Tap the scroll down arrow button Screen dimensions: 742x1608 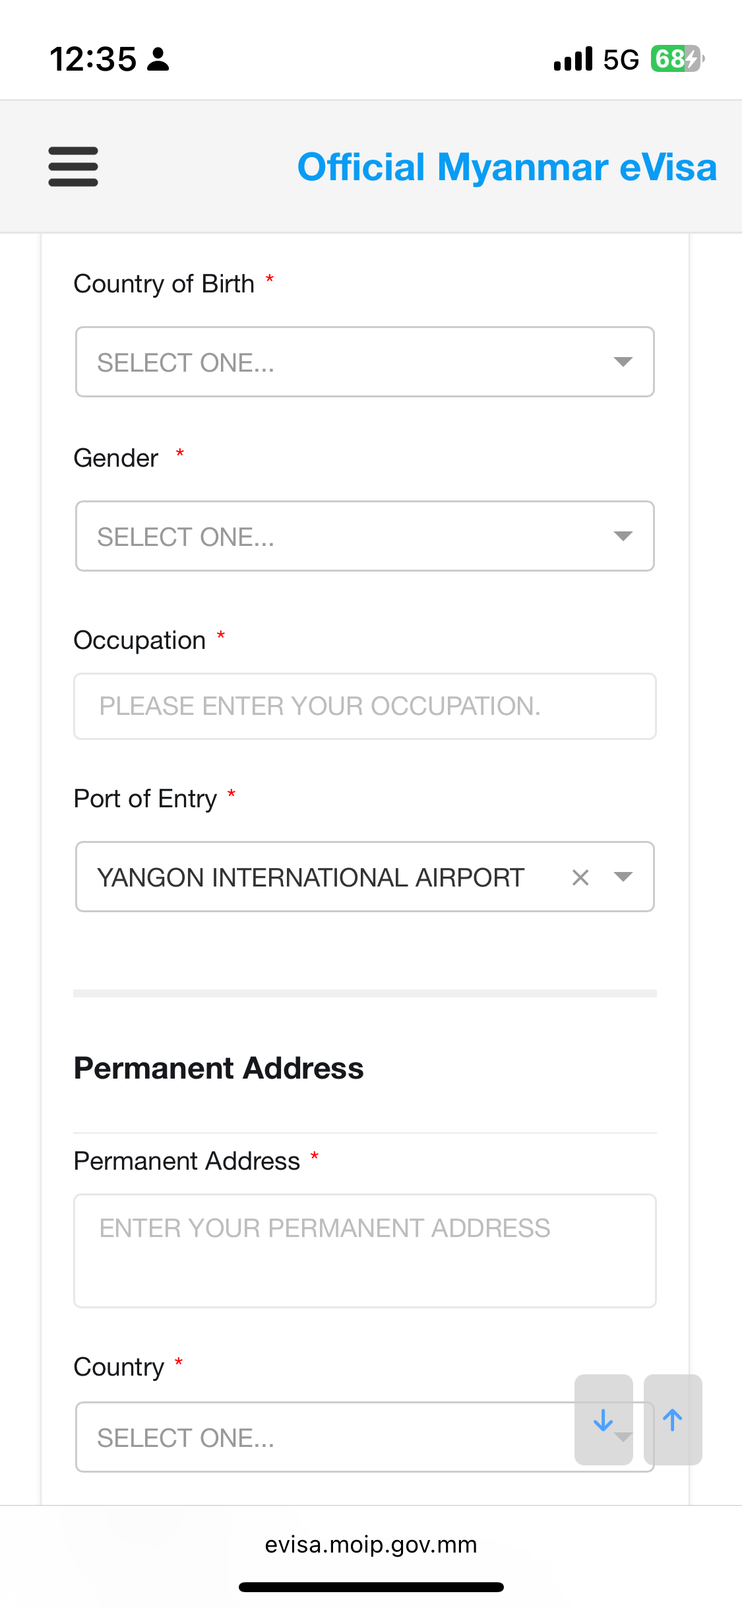tap(603, 1419)
